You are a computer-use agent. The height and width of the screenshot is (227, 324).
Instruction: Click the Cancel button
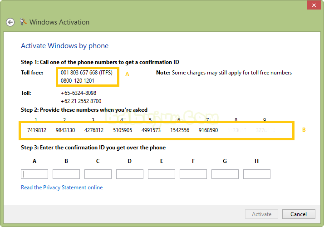pos(299,214)
